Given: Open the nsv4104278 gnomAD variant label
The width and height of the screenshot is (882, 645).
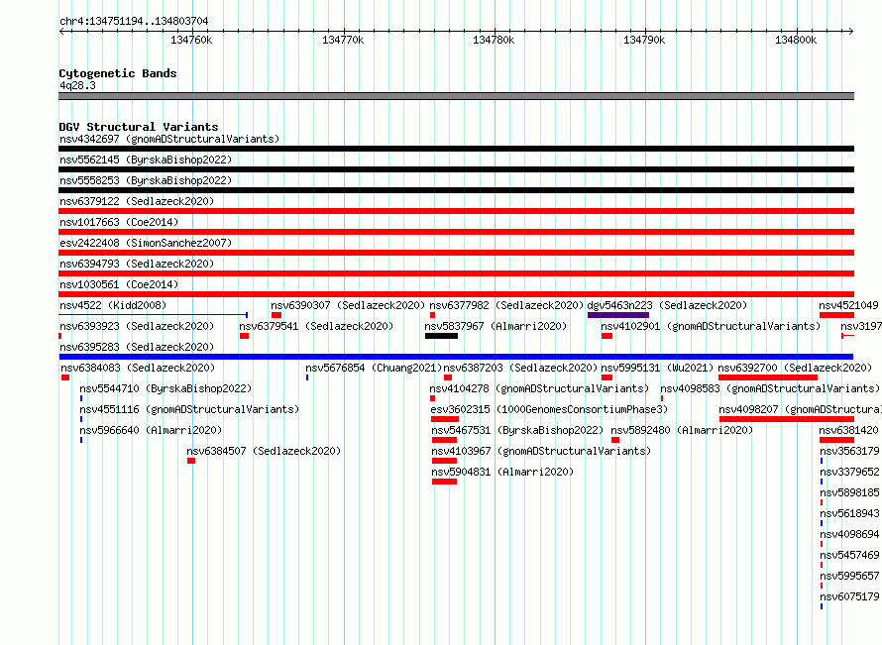Looking at the screenshot, I should [539, 388].
